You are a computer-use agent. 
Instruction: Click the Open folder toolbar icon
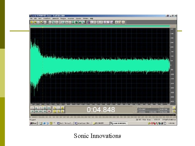[x=35, y=22]
